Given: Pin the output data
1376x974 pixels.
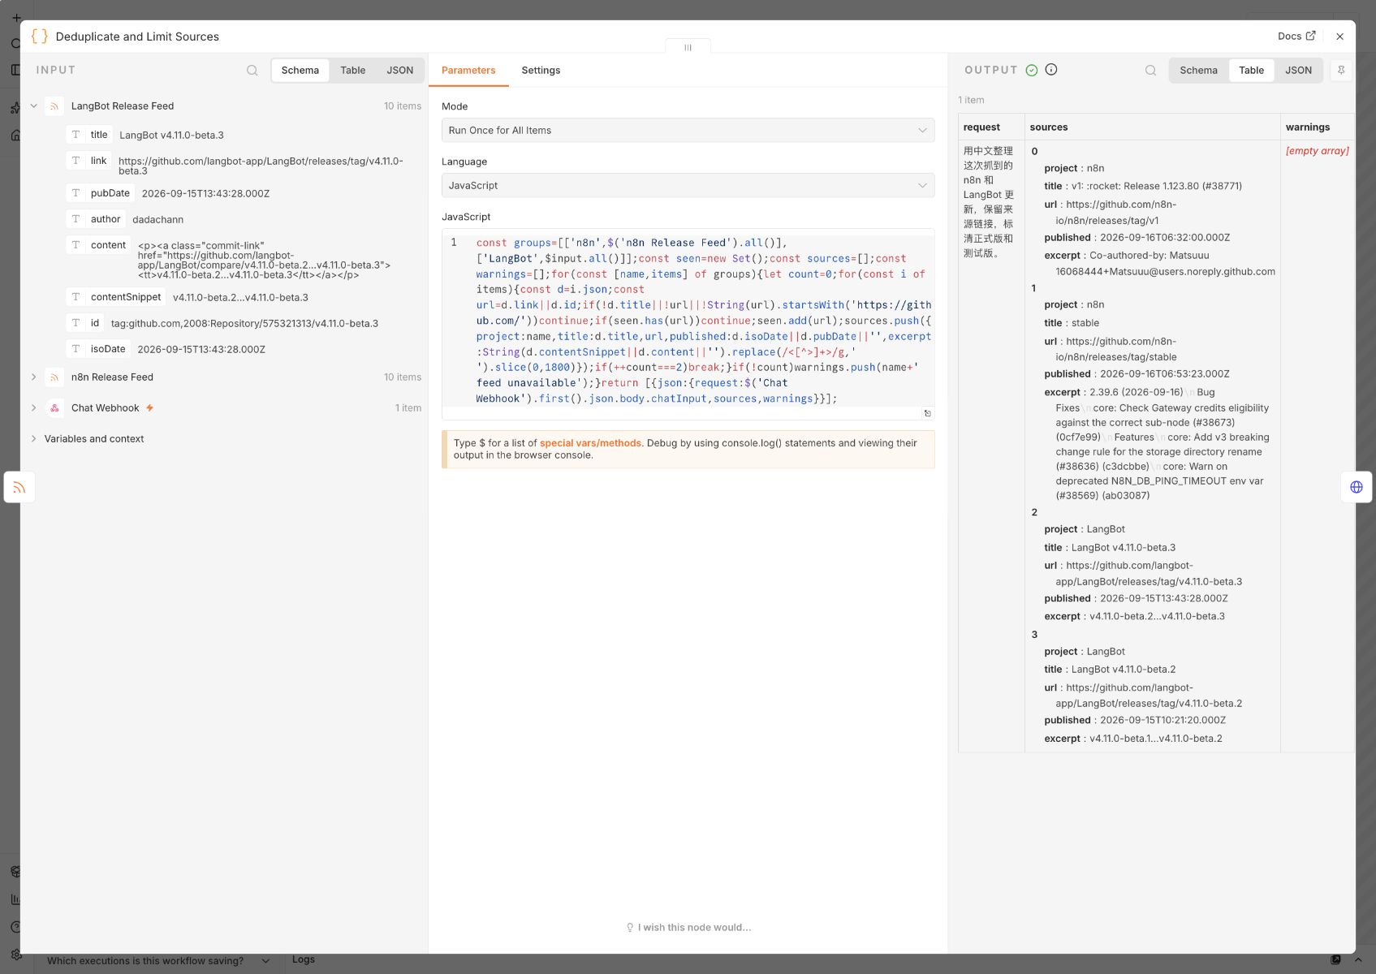Looking at the screenshot, I should (x=1341, y=71).
